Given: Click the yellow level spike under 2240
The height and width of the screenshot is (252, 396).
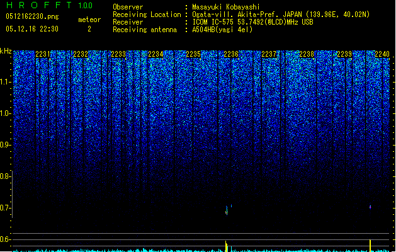Looking at the screenshot, I should (x=370, y=246).
